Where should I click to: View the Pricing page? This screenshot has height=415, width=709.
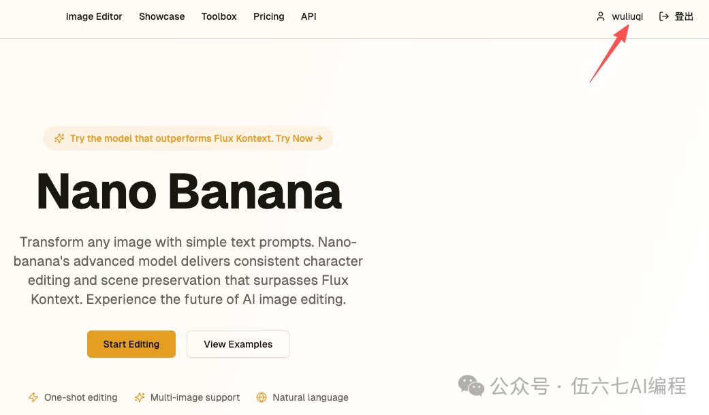268,16
